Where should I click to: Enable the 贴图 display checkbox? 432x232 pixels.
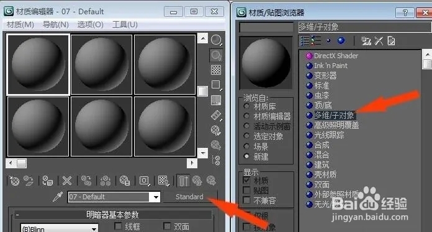(x=247, y=191)
